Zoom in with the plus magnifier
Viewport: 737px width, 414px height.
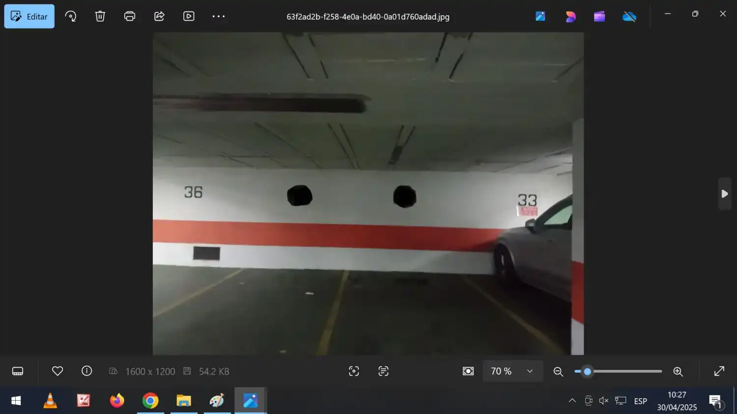pyautogui.click(x=678, y=371)
